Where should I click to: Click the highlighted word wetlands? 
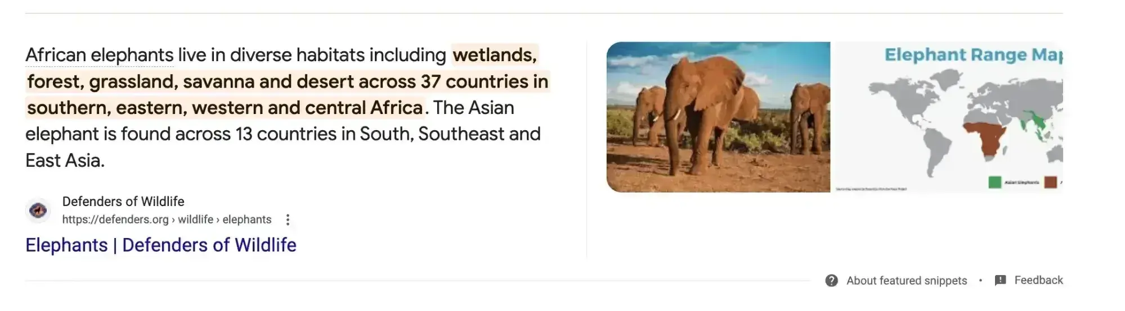(494, 55)
